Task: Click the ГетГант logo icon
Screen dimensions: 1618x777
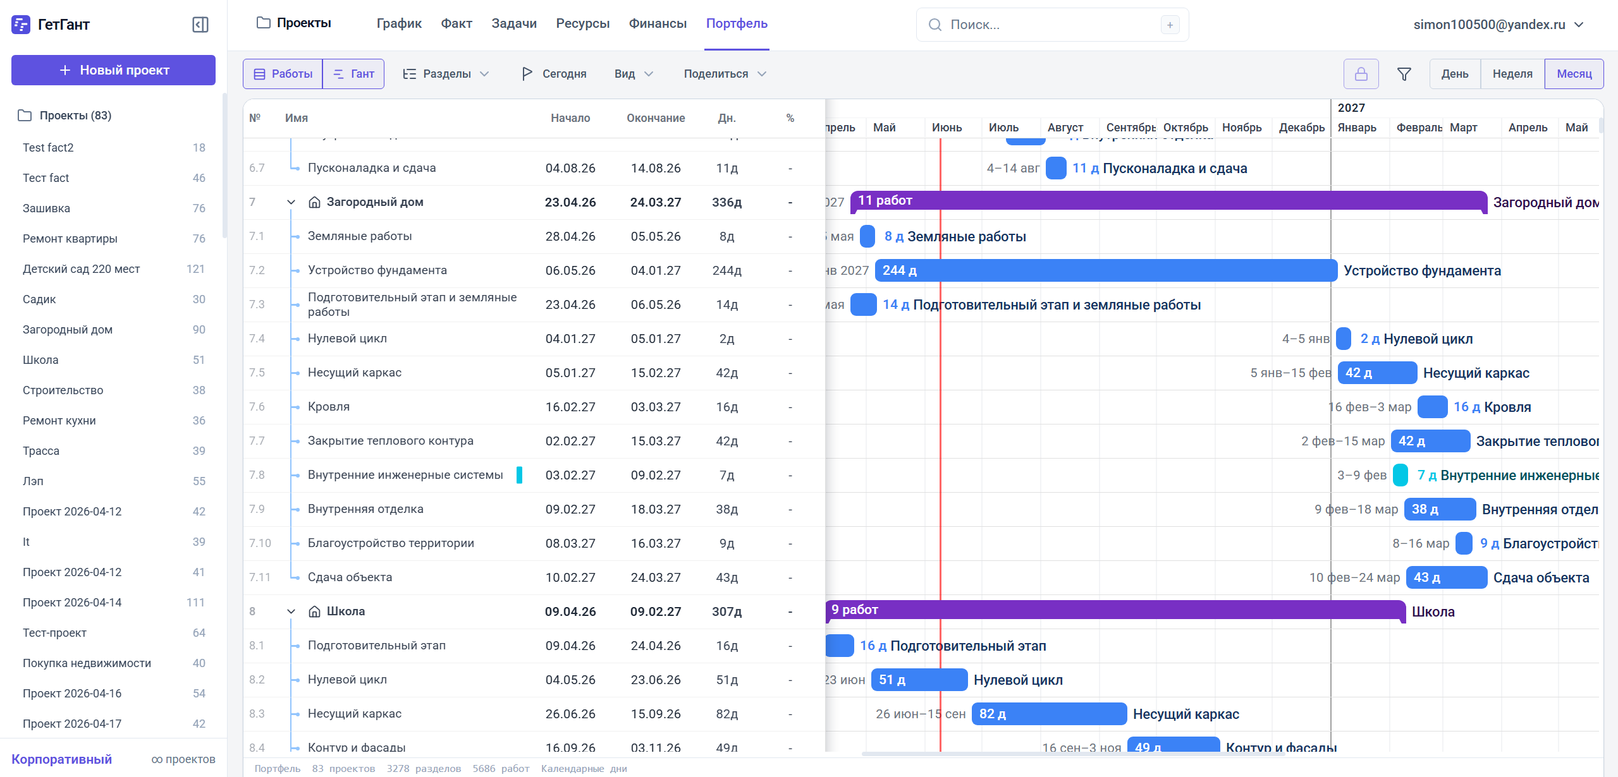Action: pyautogui.click(x=21, y=25)
